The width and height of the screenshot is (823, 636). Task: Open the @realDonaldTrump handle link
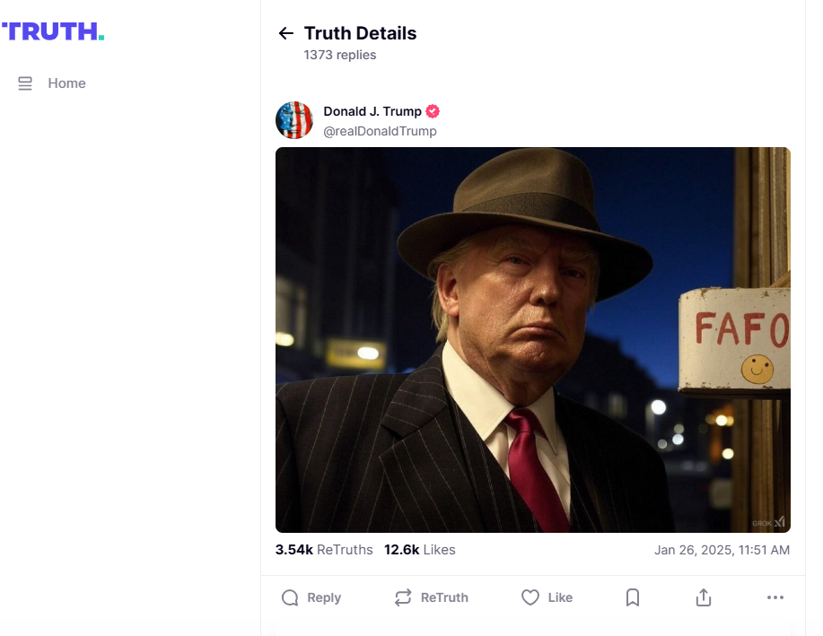[x=380, y=131]
